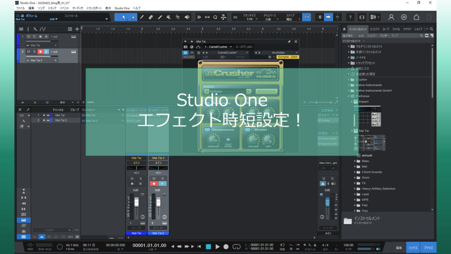Collapse the PreSonus folder in the browser

pos(349,96)
